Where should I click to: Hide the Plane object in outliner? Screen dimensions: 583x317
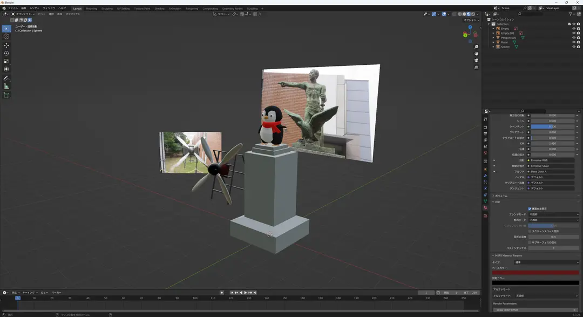pyautogui.click(x=574, y=42)
